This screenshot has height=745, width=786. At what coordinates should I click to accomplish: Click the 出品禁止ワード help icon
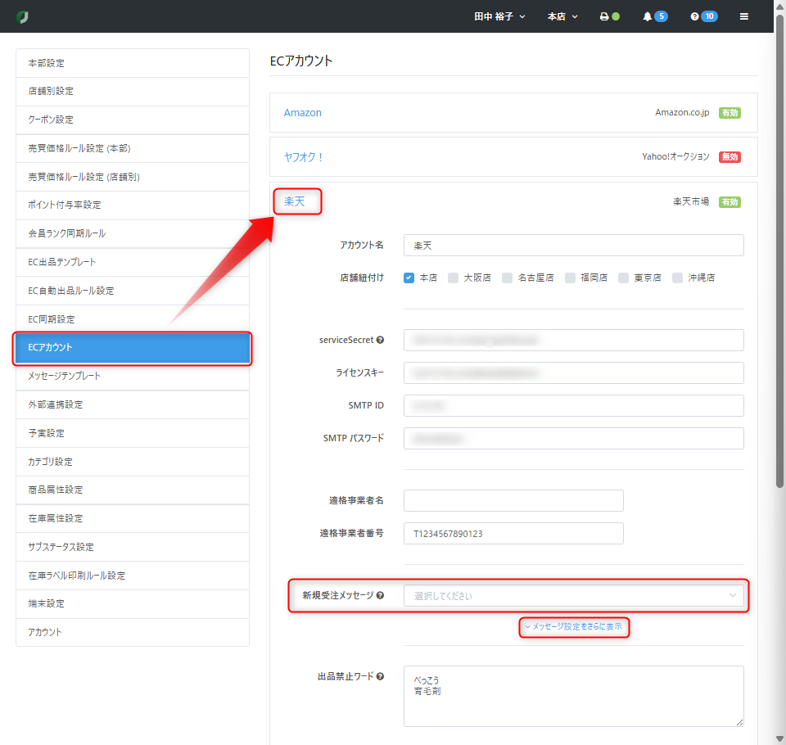tap(380, 676)
